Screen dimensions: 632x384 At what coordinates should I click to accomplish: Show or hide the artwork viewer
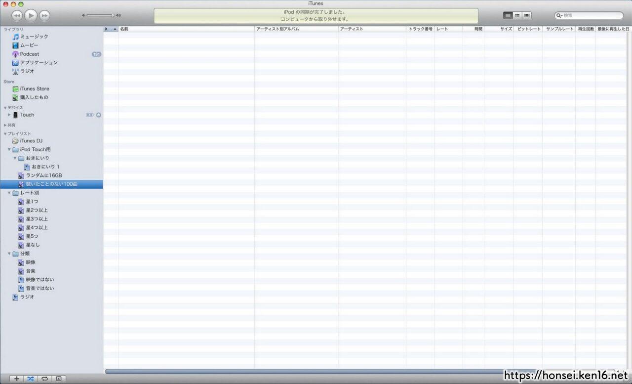58,379
